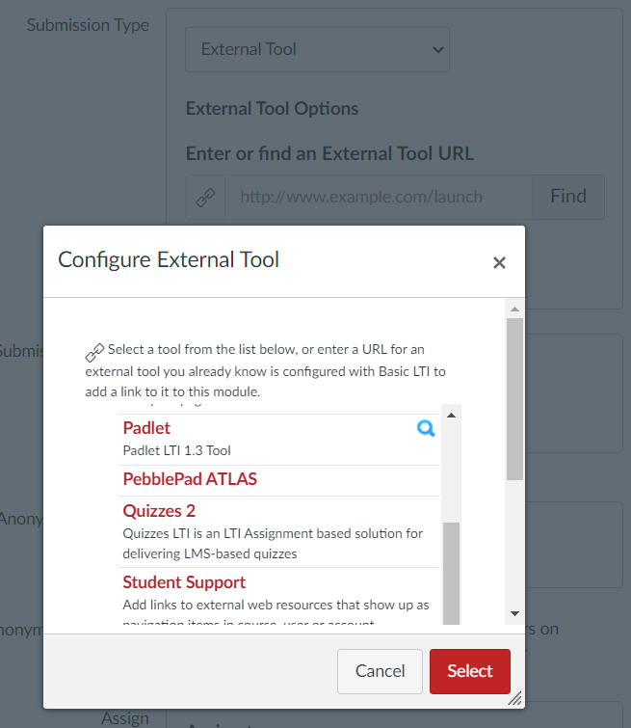Click the External Tool URL input field

[378, 197]
